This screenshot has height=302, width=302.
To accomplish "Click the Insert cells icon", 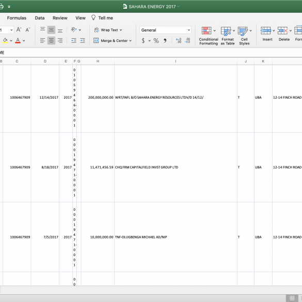I will click(265, 30).
